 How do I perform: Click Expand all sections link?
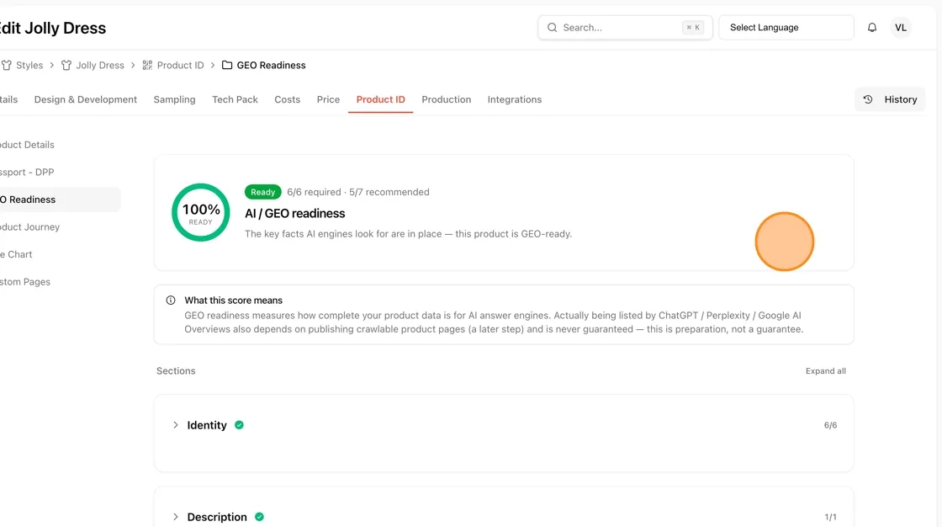click(825, 371)
